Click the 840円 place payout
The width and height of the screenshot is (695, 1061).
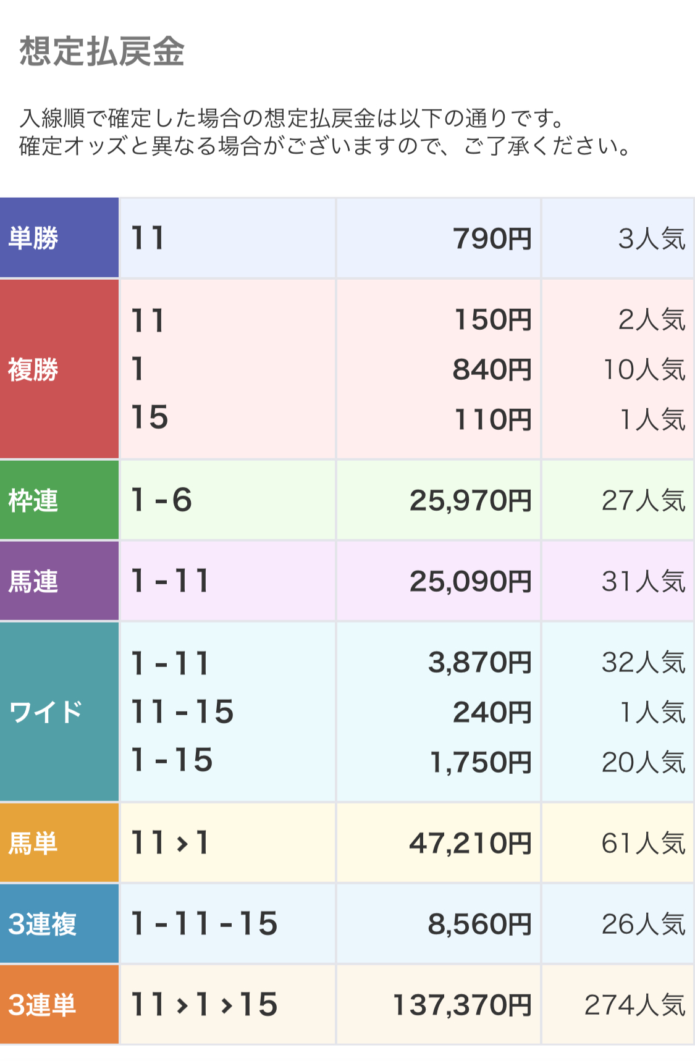(492, 370)
